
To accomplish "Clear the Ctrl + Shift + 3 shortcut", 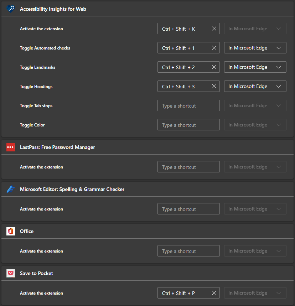I will point(214,86).
